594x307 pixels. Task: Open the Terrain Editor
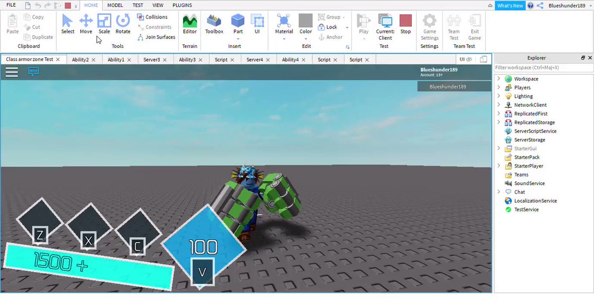pyautogui.click(x=190, y=24)
